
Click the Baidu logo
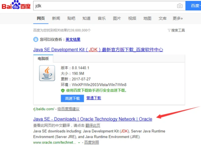[16, 5]
